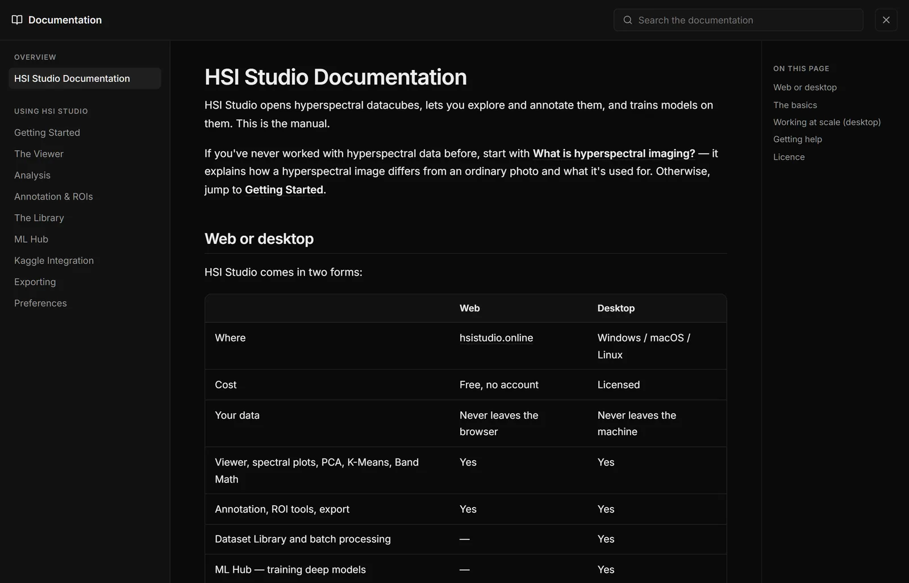Open Getting Started in the sidebar
Screen dimensions: 909x583
47,132
